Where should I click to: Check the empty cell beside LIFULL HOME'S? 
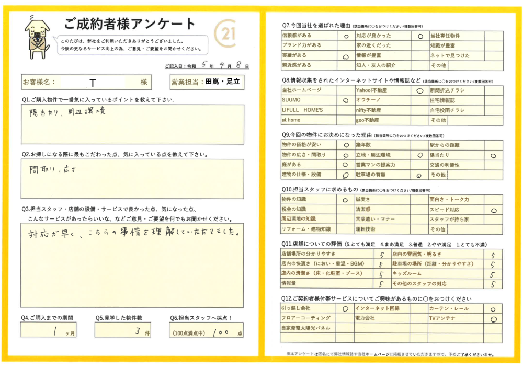pyautogui.click(x=345, y=110)
